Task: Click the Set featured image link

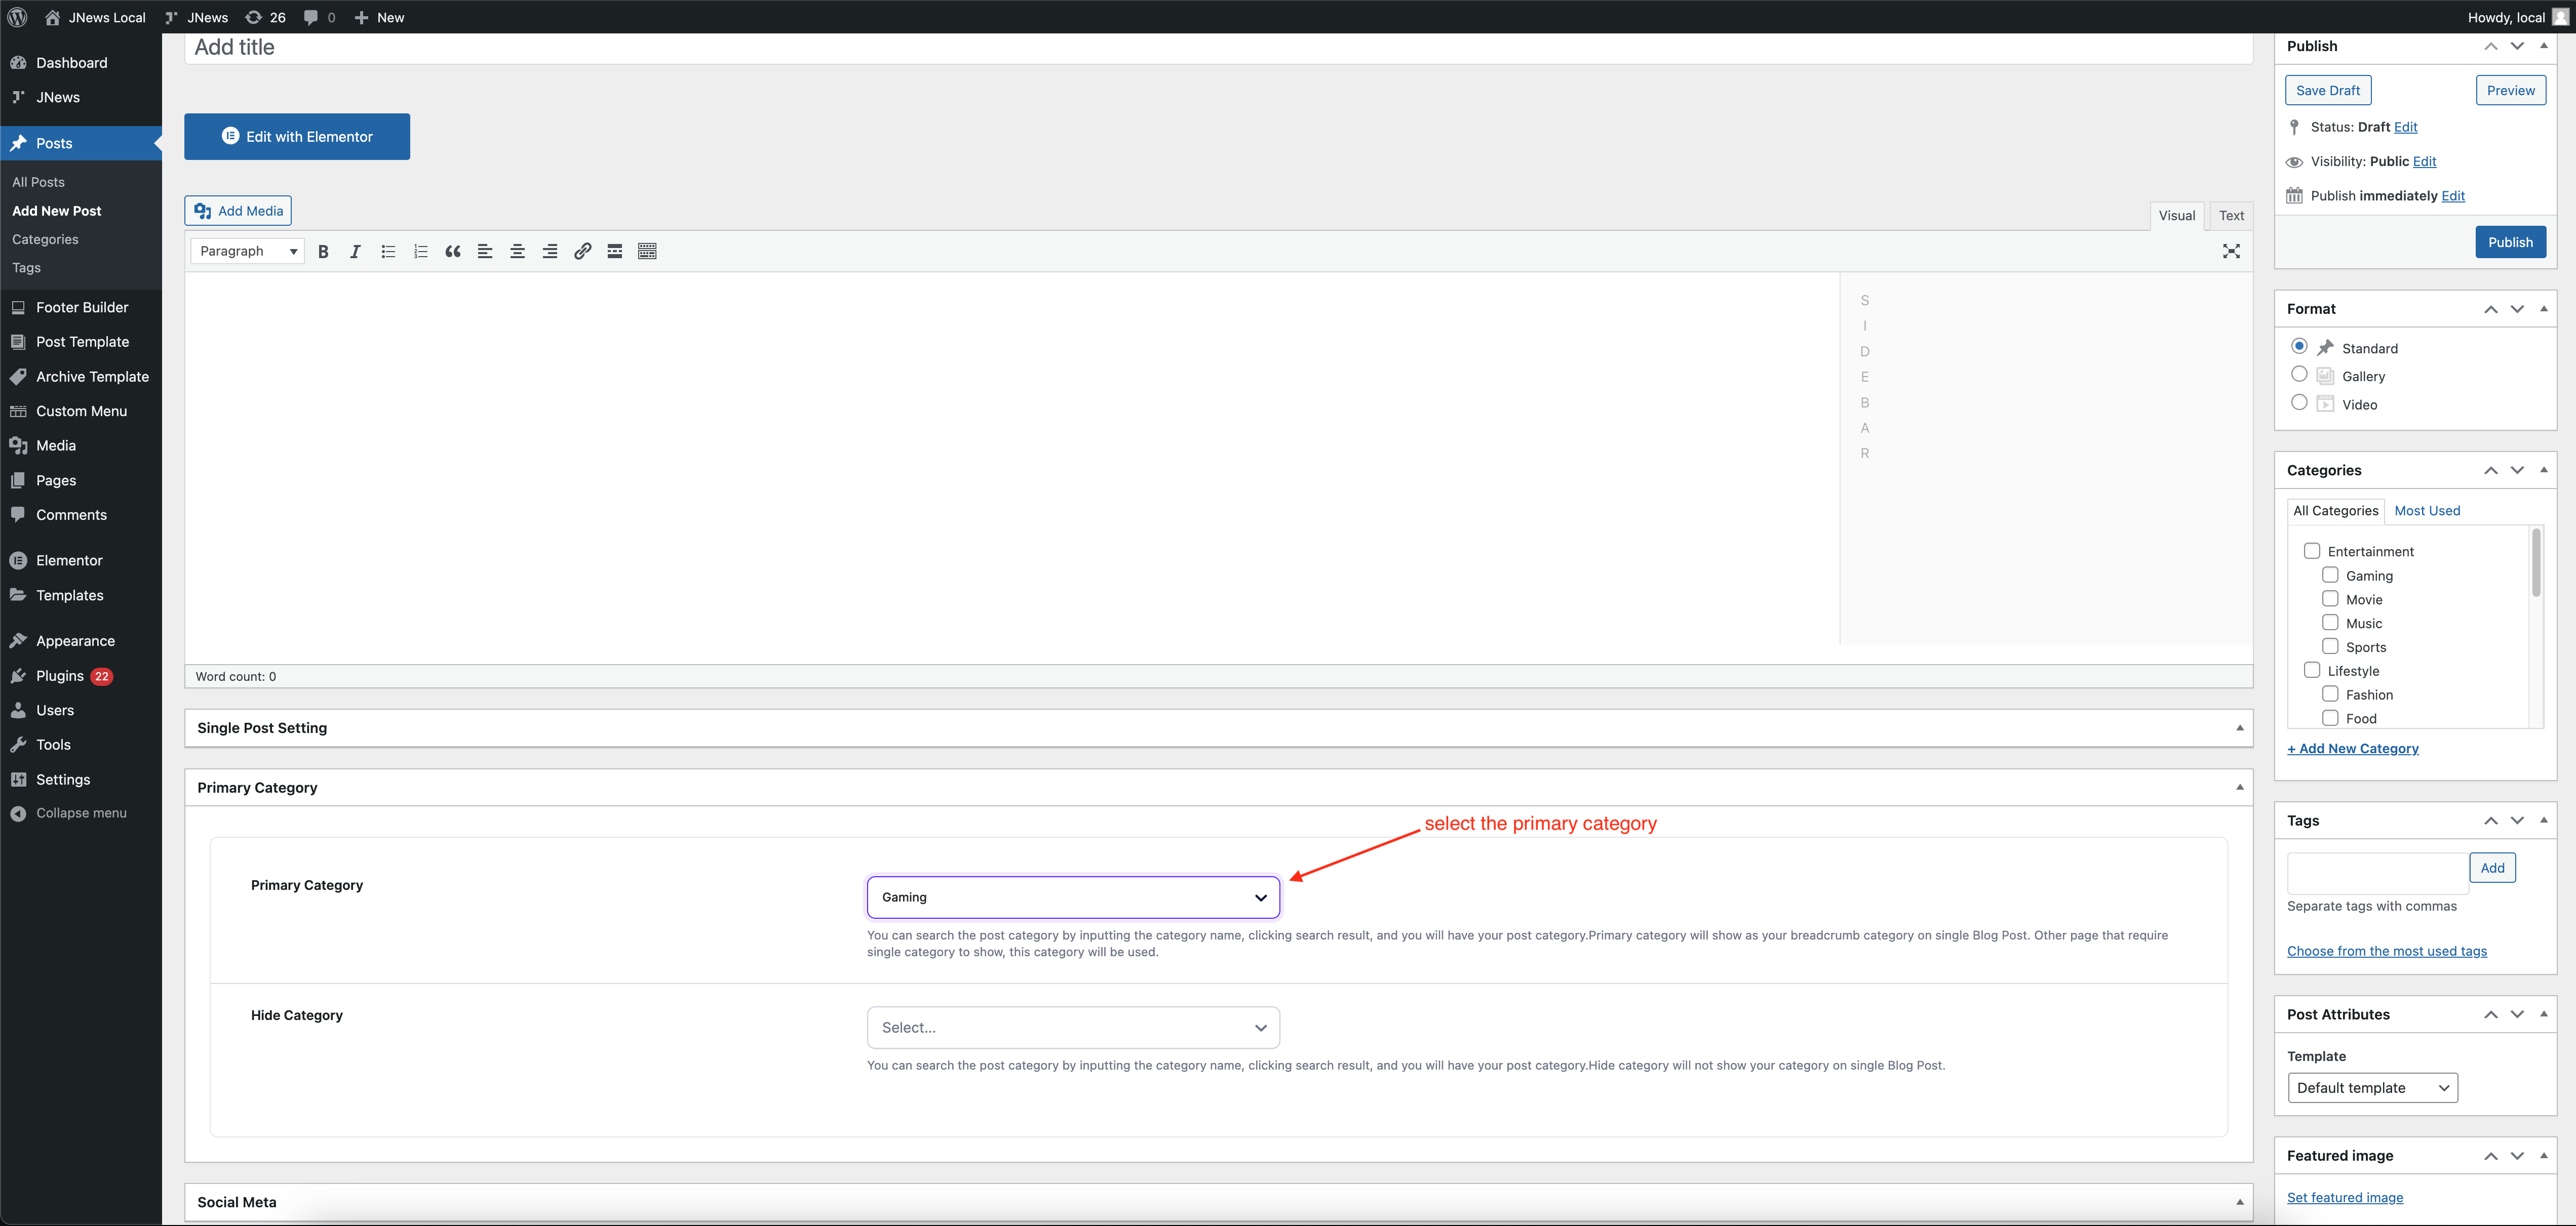Action: [x=2344, y=1197]
